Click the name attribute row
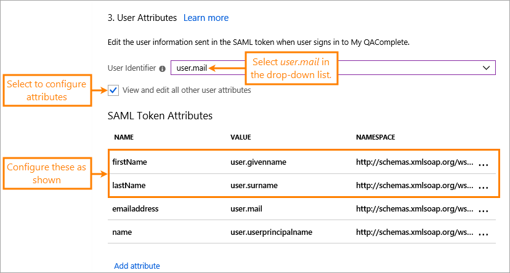This screenshot has width=510, height=273. (x=122, y=232)
